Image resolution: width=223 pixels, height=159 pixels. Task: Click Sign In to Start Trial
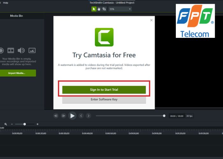point(104,90)
